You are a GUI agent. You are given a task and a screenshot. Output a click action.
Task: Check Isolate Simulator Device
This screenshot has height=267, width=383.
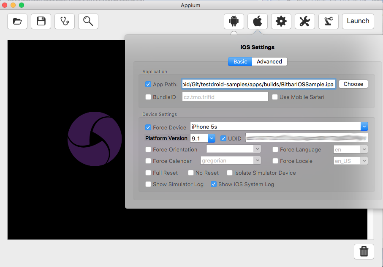(x=230, y=173)
